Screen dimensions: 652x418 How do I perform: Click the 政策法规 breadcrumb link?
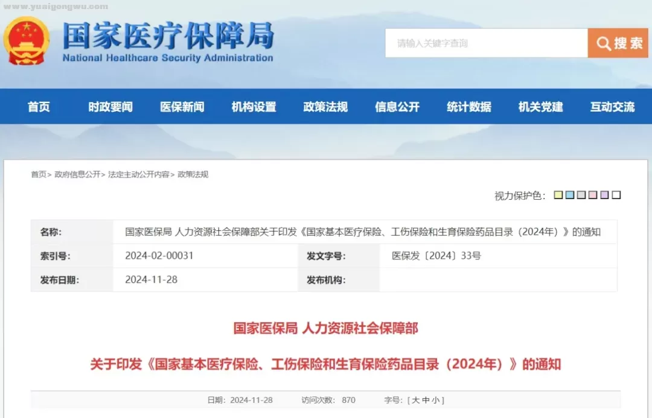coord(193,174)
